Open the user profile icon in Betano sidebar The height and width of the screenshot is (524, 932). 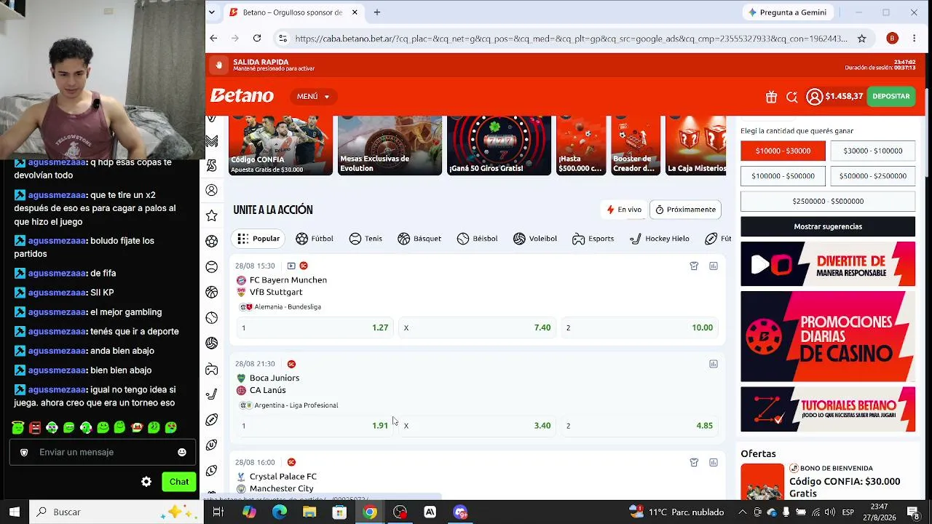click(212, 190)
